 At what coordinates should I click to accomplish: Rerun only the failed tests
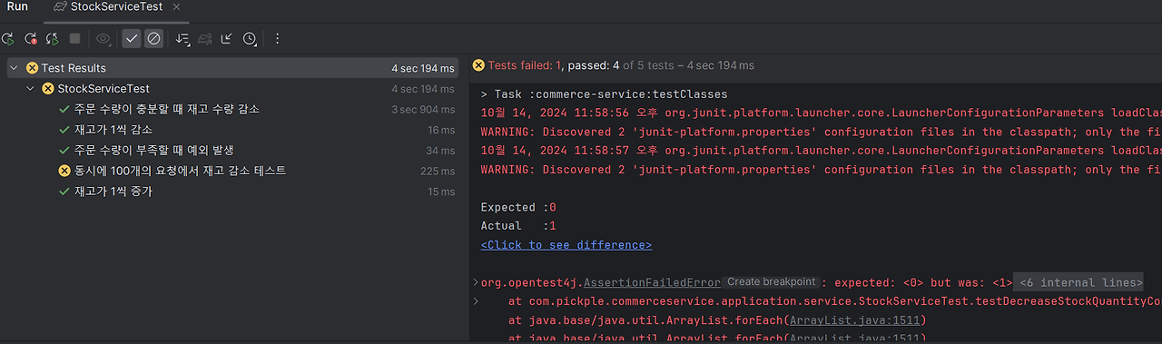click(31, 39)
